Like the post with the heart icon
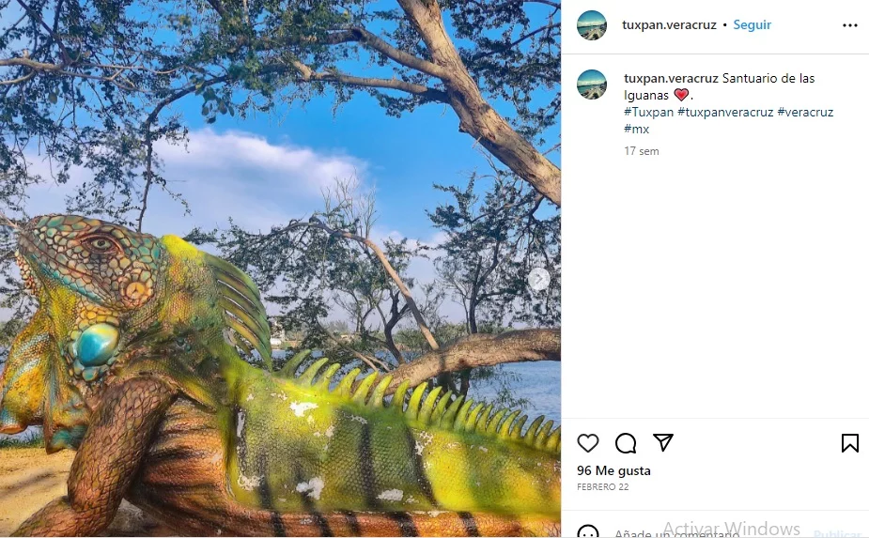Screen dimensions: 869x538 pyautogui.click(x=588, y=443)
